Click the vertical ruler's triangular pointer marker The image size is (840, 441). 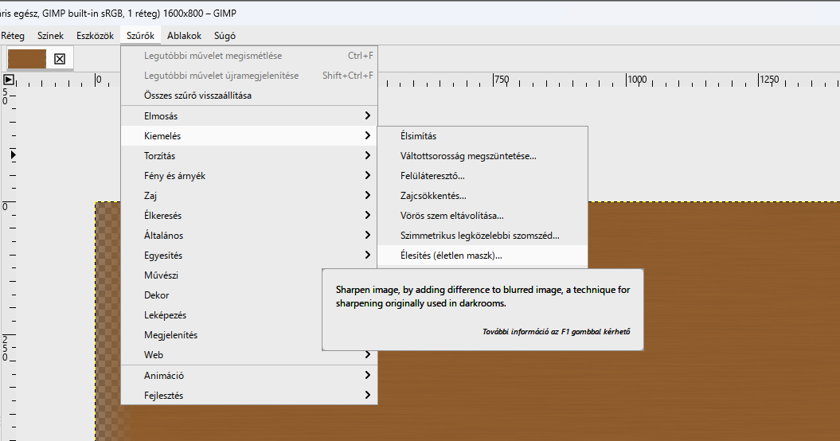tap(13, 155)
